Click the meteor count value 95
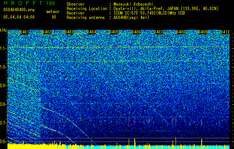This screenshot has height=149, width=234. [54, 17]
